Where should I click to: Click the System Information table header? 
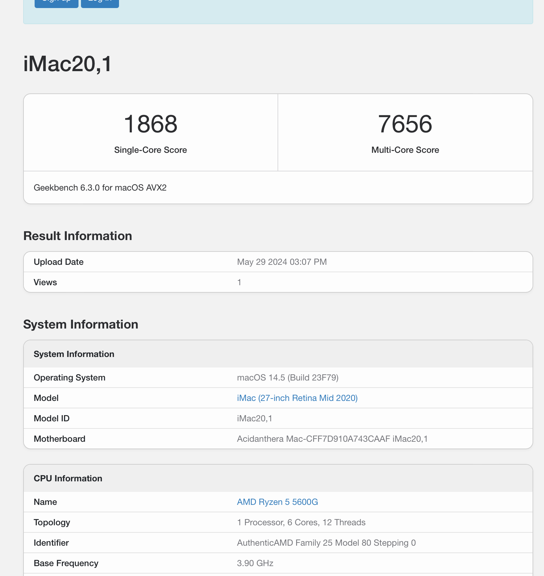[x=74, y=354]
